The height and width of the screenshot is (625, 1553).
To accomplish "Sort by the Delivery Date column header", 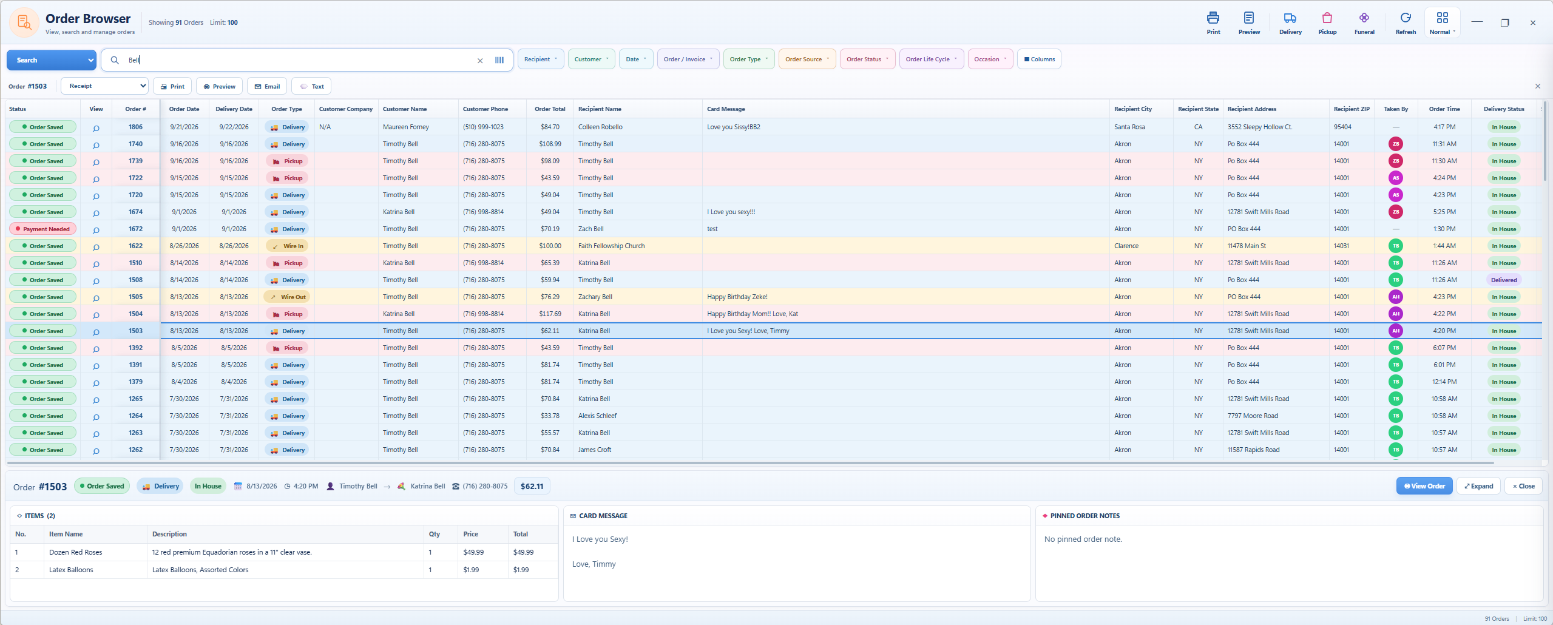I will point(234,109).
